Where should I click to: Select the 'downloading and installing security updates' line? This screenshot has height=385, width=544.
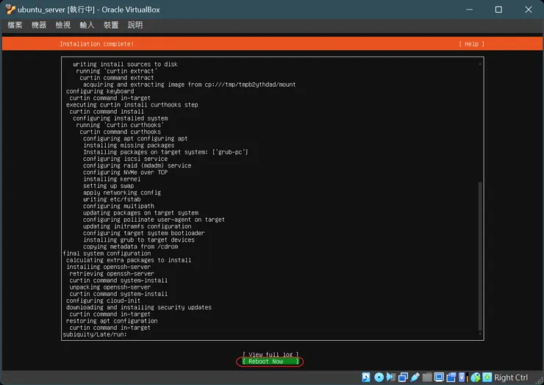pyautogui.click(x=138, y=308)
